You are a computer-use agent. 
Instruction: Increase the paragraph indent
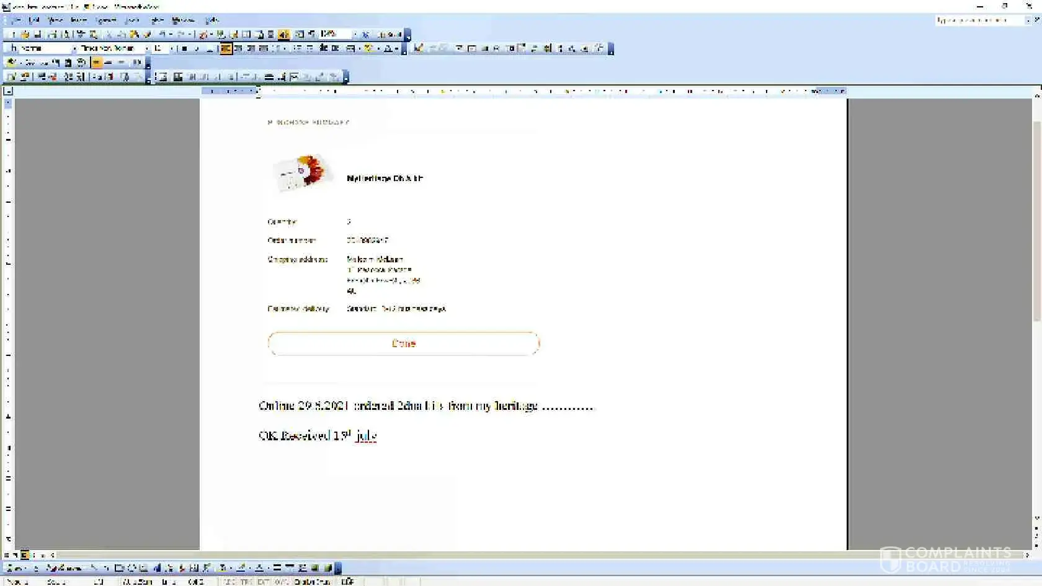coord(335,48)
